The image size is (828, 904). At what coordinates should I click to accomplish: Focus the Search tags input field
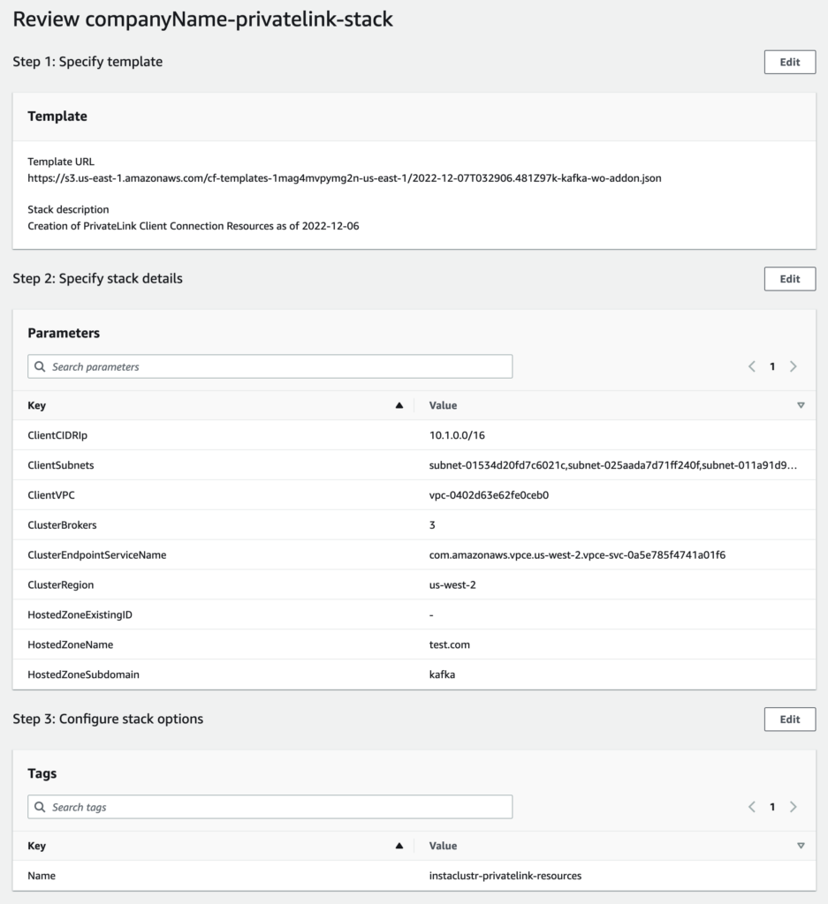[278, 807]
